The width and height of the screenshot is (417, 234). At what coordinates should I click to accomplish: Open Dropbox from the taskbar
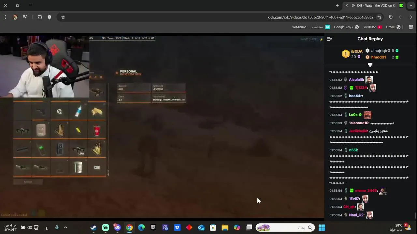point(177,227)
